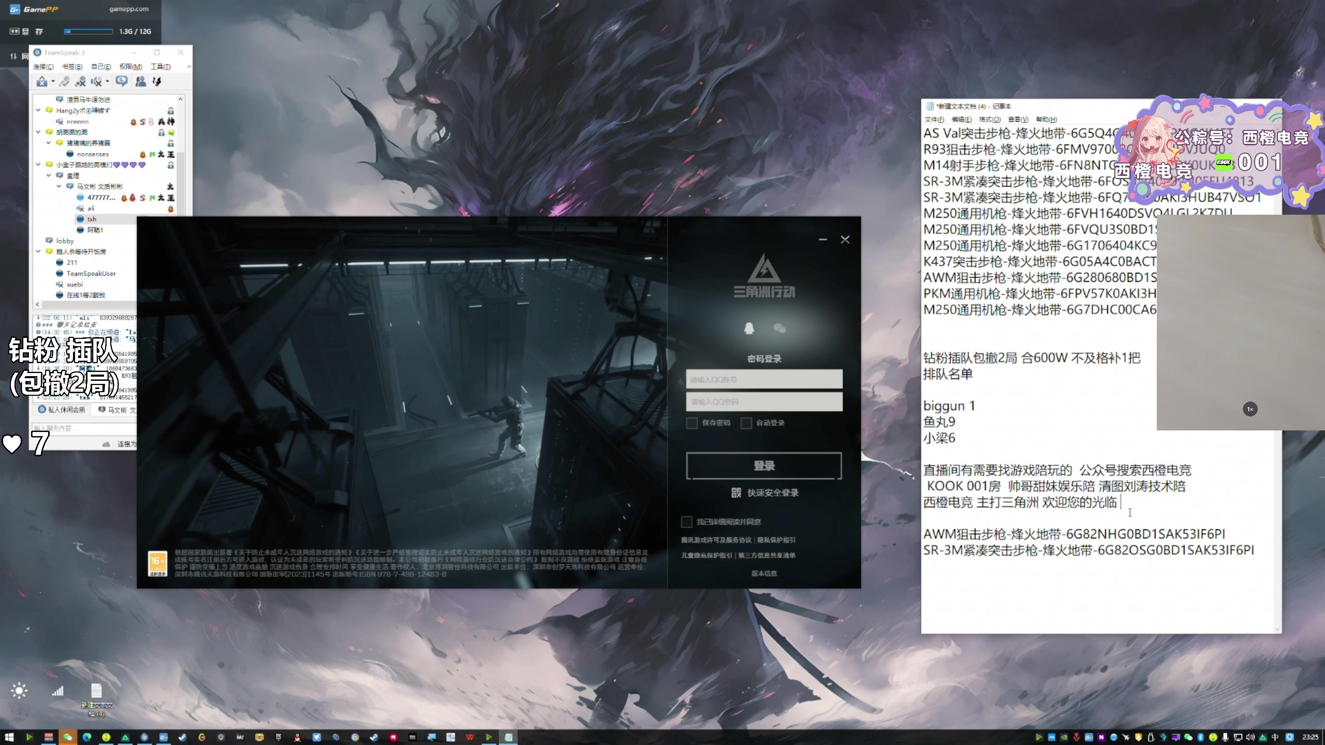Open TeamSpeak 权限(M) menu
This screenshot has width=1325, height=745.
click(x=131, y=67)
